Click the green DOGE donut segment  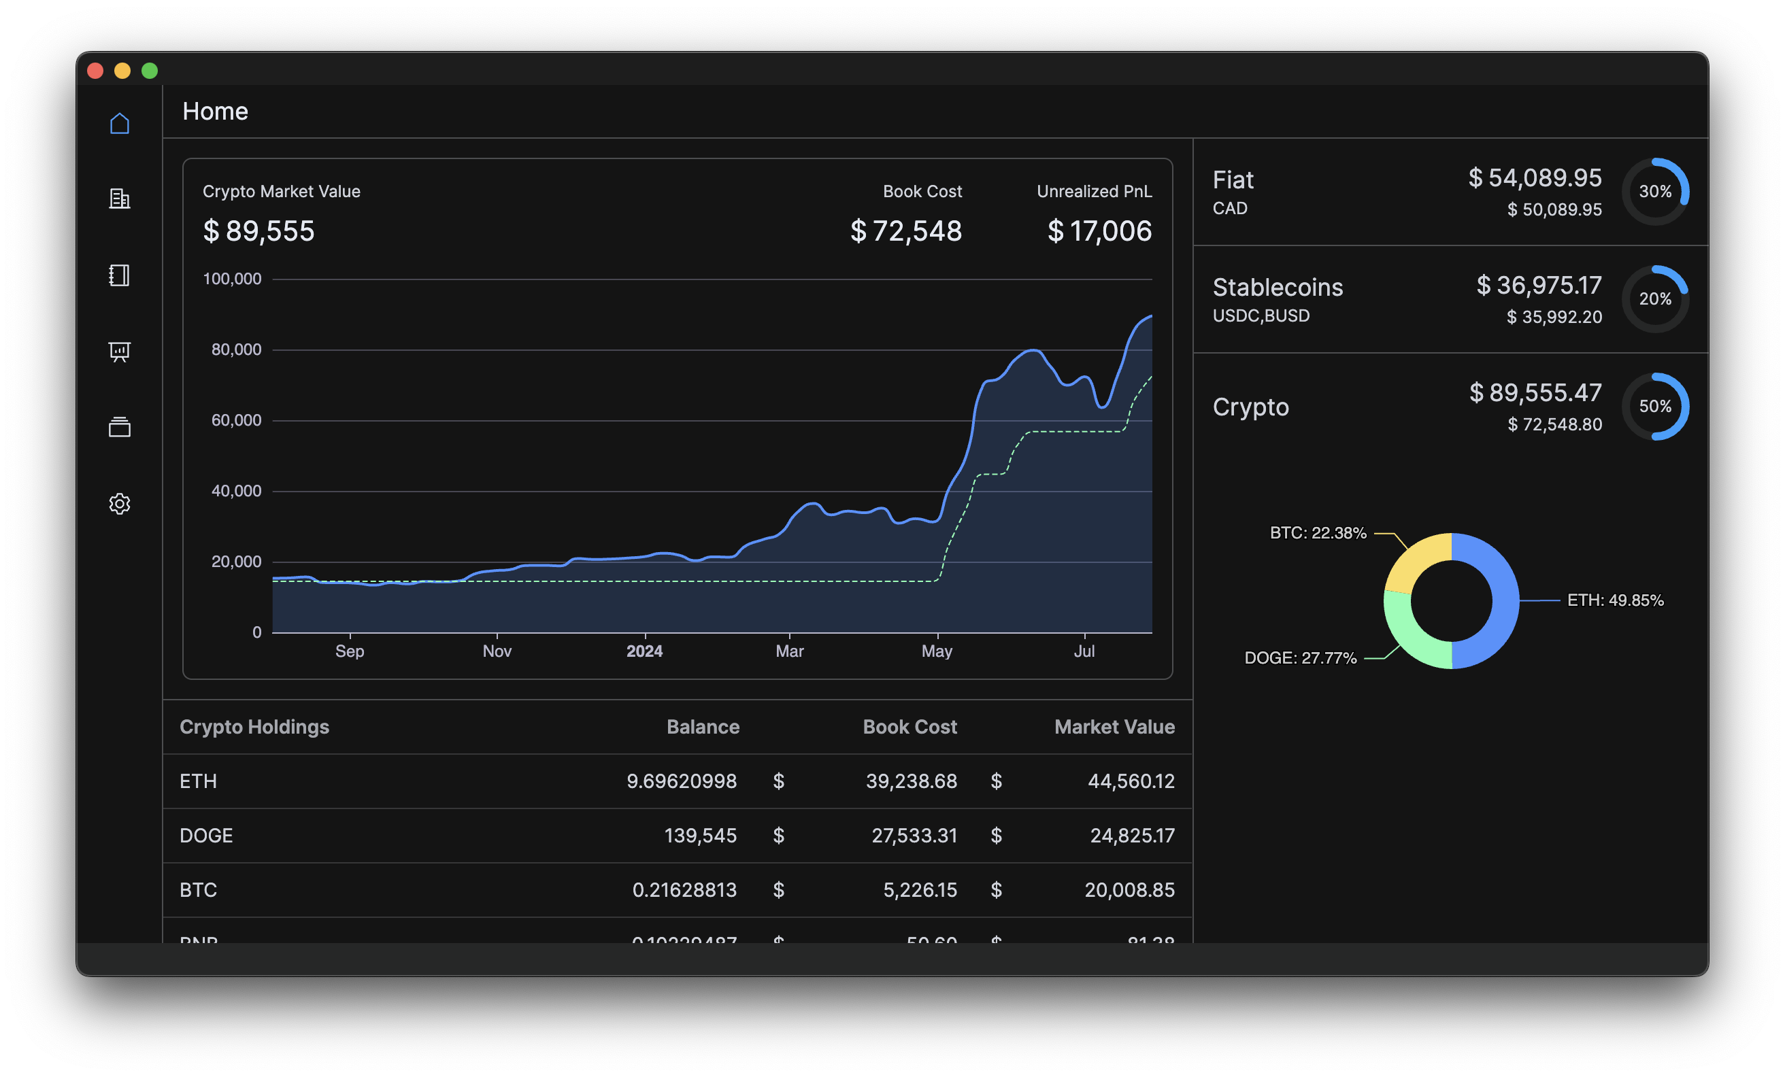[x=1407, y=635]
